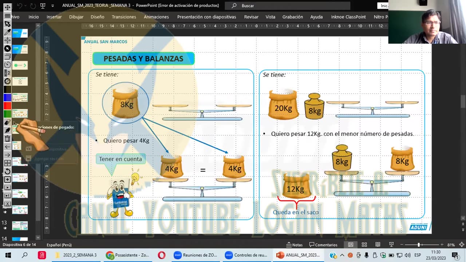466x262 pixels.
Task: Click the play icon in annotation toolbar
Action: 7,187
